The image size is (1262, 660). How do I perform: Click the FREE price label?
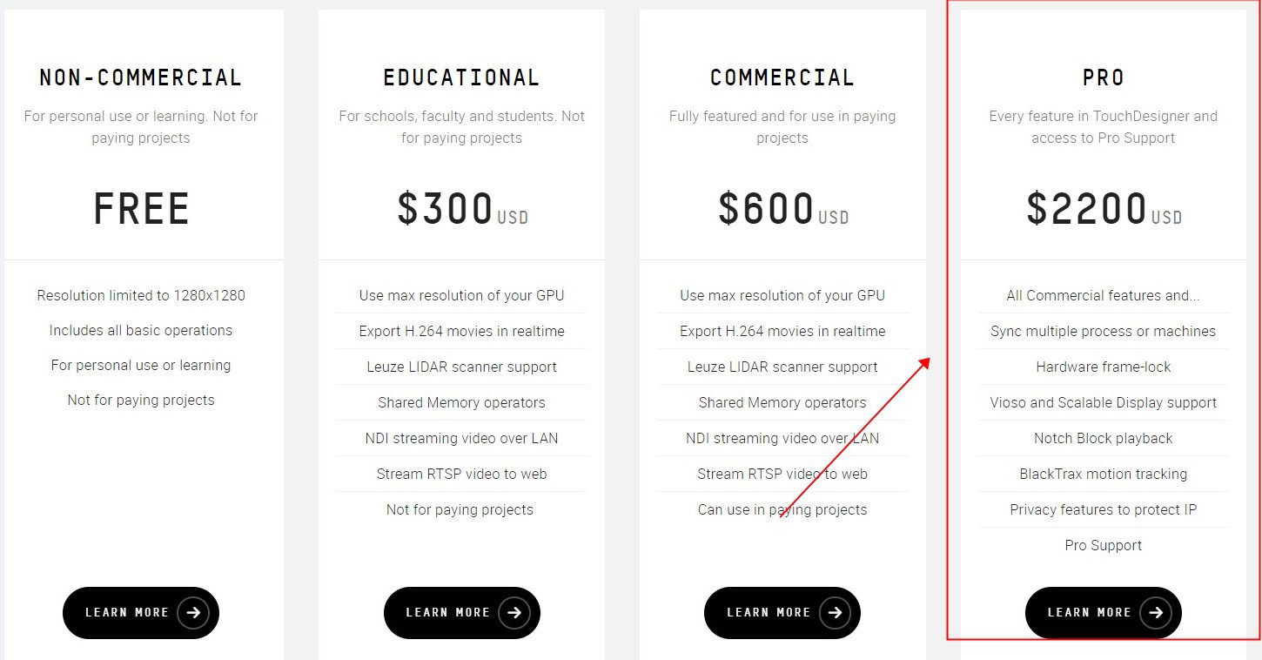(141, 209)
